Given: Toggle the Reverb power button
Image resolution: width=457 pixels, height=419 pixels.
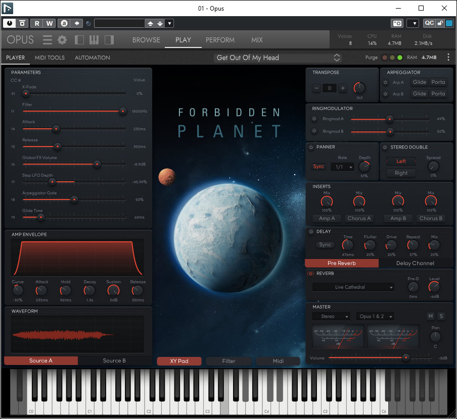Looking at the screenshot, I should point(311,274).
